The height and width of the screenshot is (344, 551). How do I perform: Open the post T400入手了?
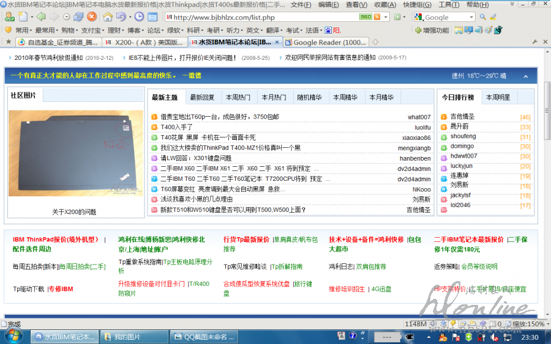(x=176, y=127)
